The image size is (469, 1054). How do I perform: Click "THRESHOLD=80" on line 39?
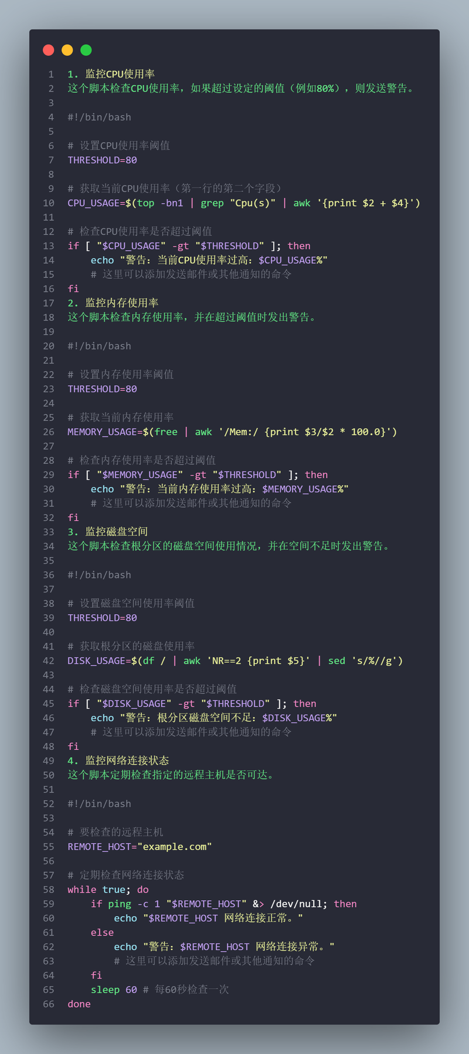[102, 618]
